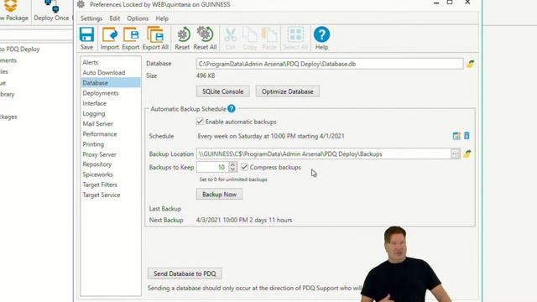Image resolution: width=537 pixels, height=302 pixels.
Task: Toggle Enable automatic backups checkbox
Action: [200, 122]
